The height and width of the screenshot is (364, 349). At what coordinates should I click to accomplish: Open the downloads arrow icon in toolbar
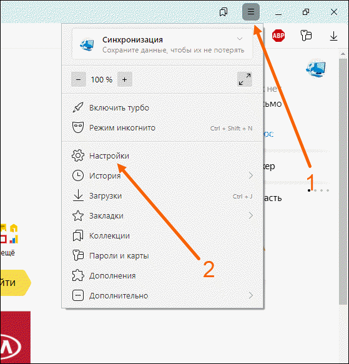333,36
